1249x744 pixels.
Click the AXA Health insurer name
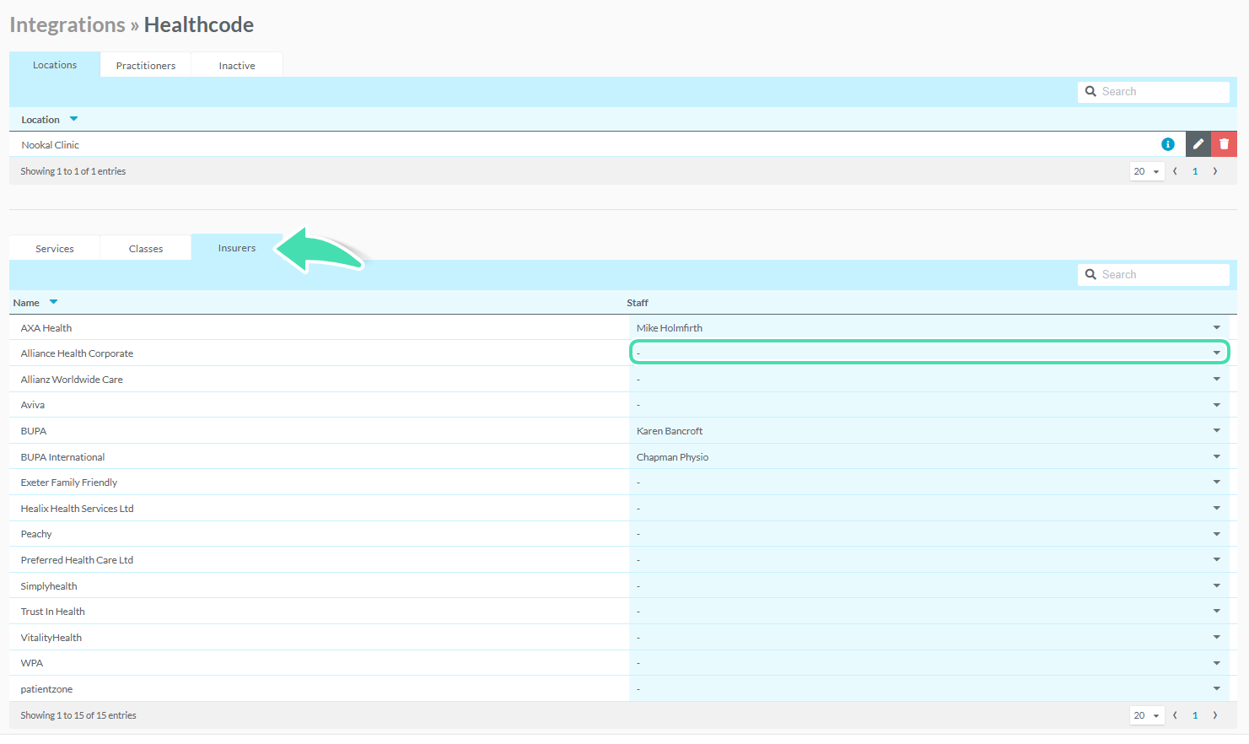click(x=46, y=328)
